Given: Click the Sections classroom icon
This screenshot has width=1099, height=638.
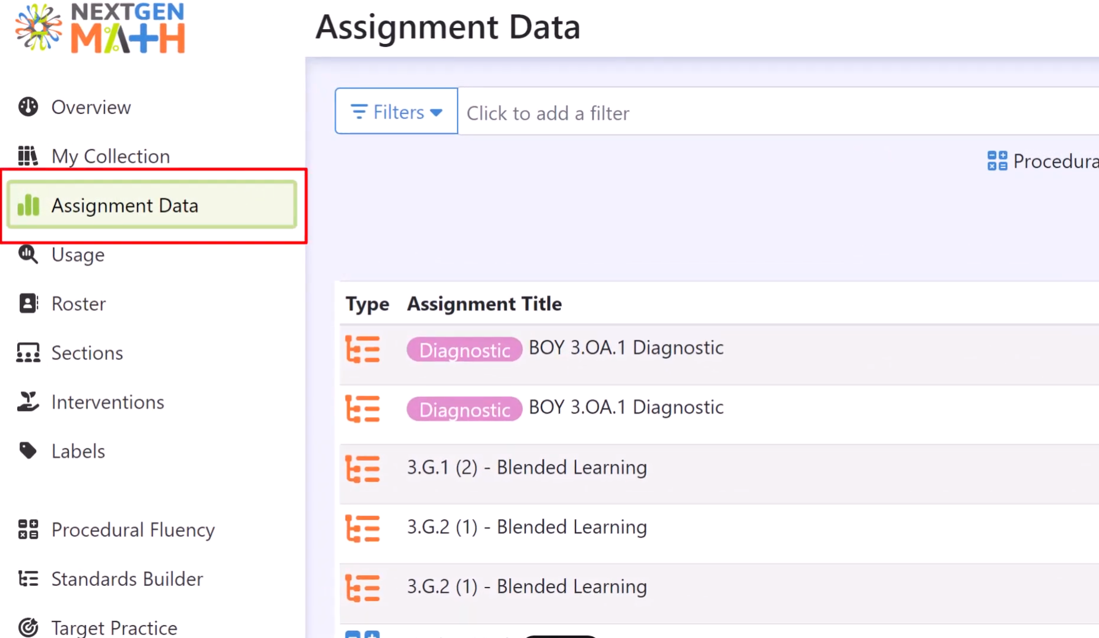Looking at the screenshot, I should pos(28,353).
